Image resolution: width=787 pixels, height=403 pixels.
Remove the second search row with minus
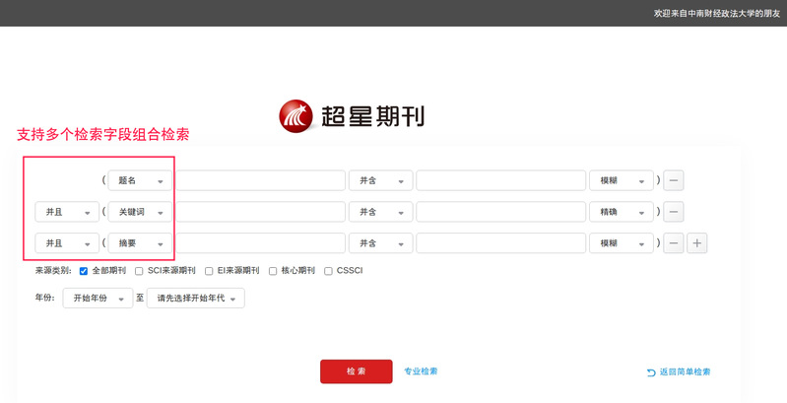(673, 212)
